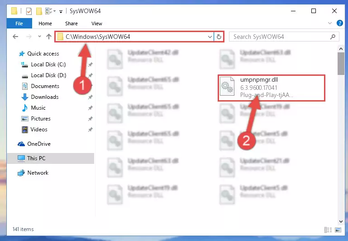348x241 pixels.
Task: Switch to Large icons view layout button
Action: [x=338, y=230]
